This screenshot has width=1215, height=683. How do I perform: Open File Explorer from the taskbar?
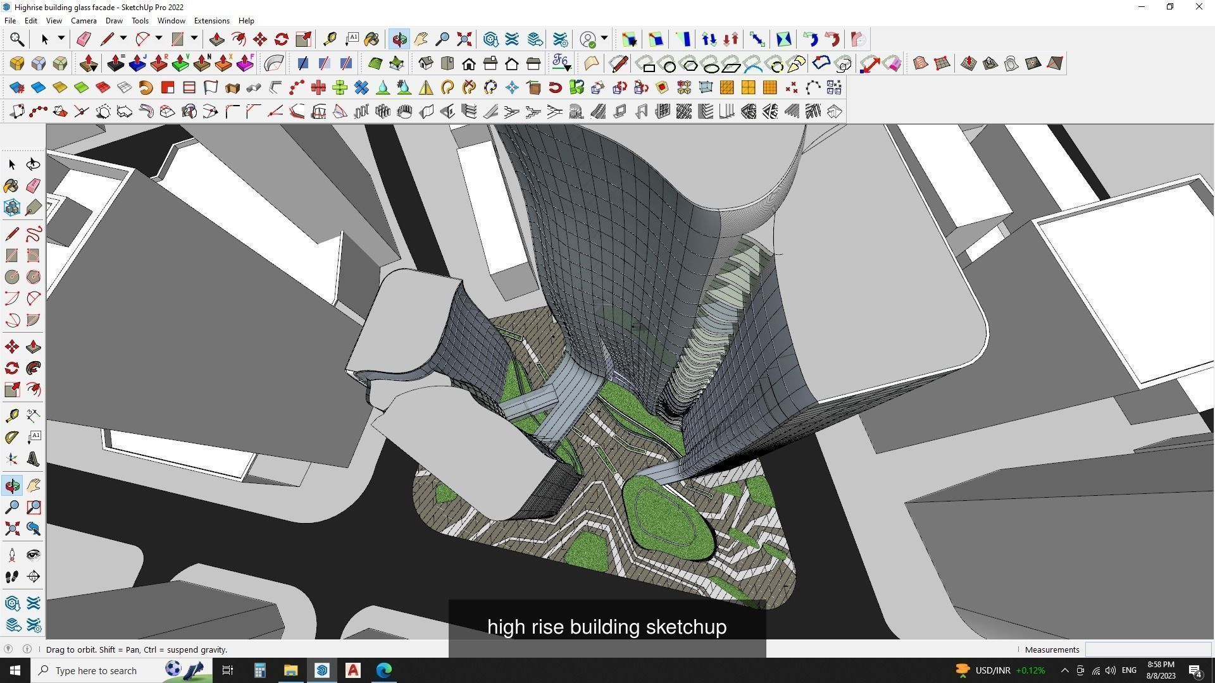tap(290, 670)
